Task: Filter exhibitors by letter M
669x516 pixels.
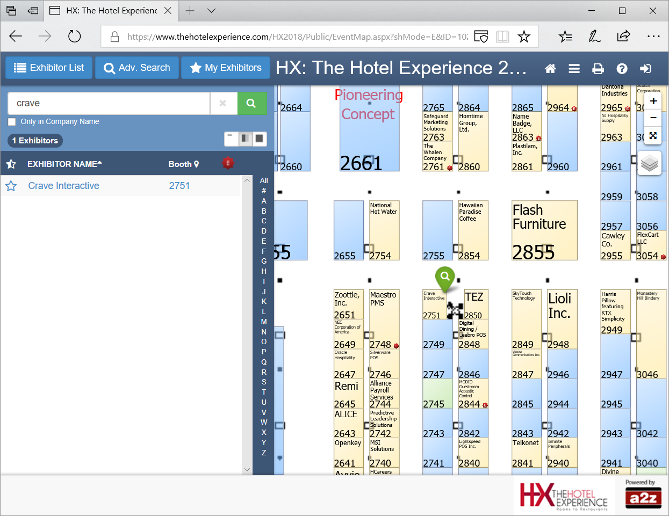Action: (x=264, y=322)
